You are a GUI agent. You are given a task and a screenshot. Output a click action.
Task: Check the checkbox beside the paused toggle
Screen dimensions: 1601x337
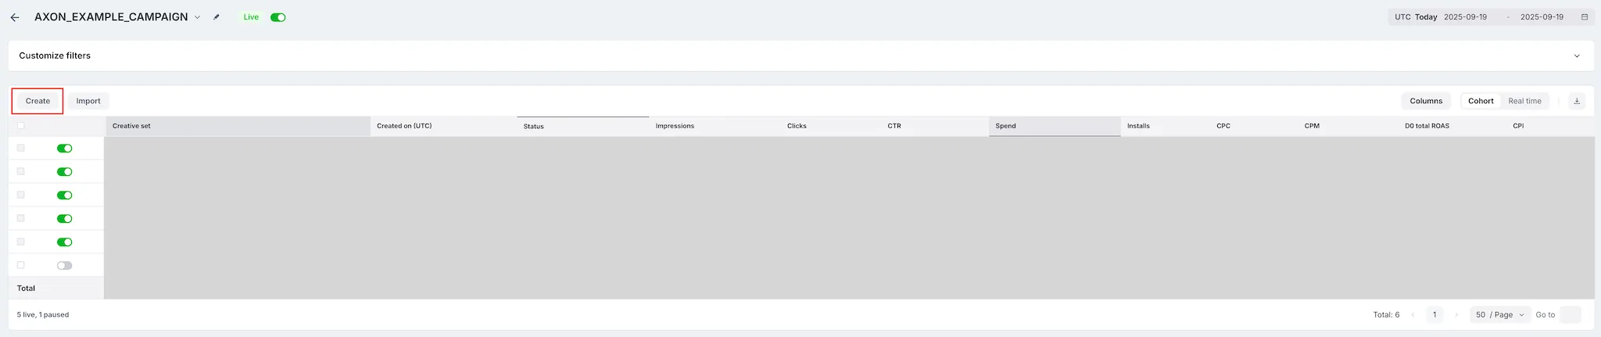coord(21,265)
